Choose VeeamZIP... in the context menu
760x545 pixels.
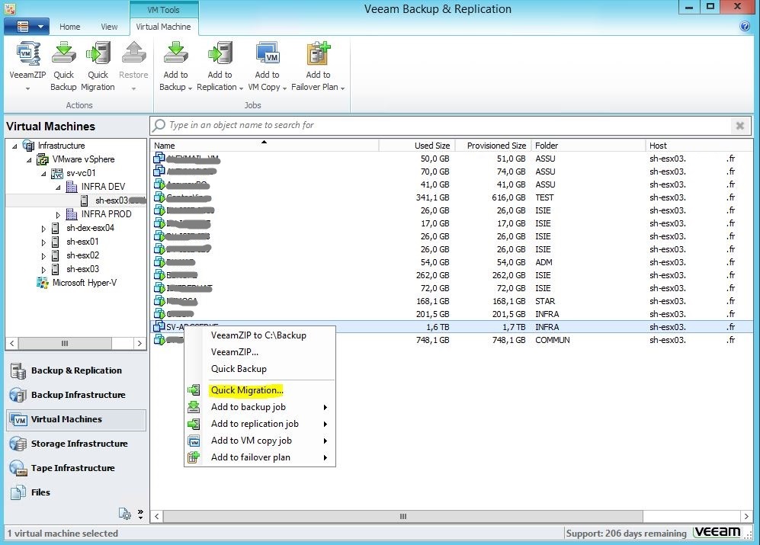point(260,352)
